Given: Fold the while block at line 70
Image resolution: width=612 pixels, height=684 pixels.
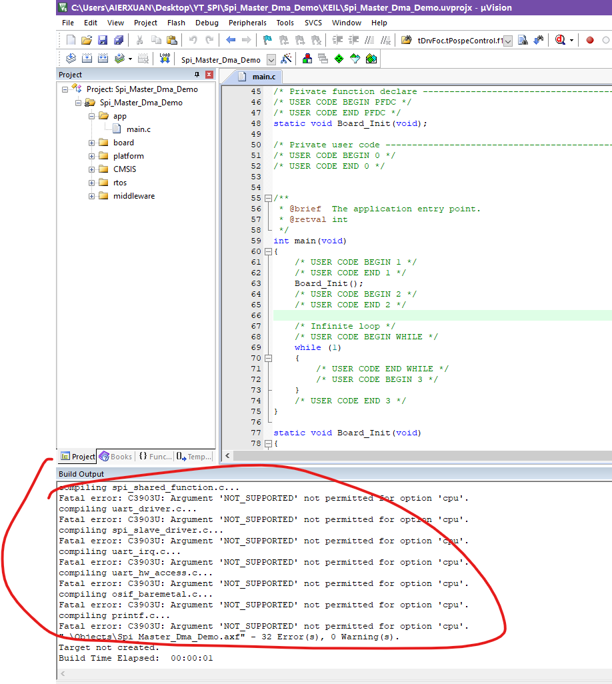Looking at the screenshot, I should click(268, 358).
